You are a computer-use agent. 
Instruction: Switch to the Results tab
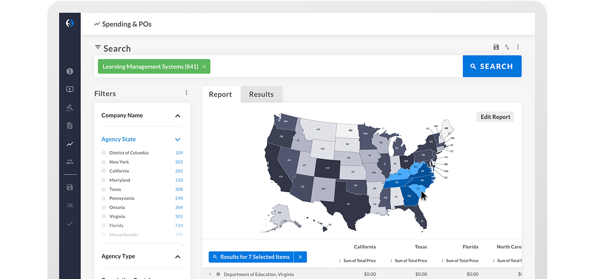pyautogui.click(x=261, y=95)
